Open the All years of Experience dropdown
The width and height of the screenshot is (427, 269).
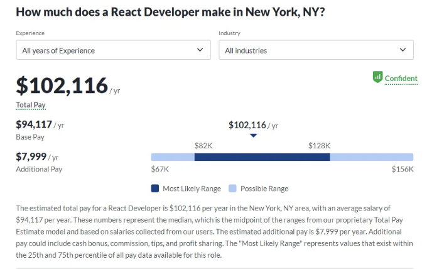click(x=113, y=50)
